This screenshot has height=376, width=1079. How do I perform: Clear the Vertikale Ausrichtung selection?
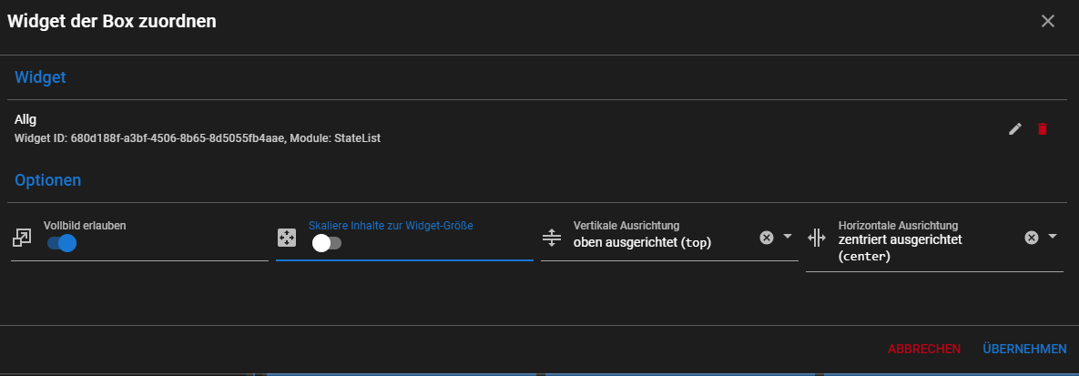point(767,238)
